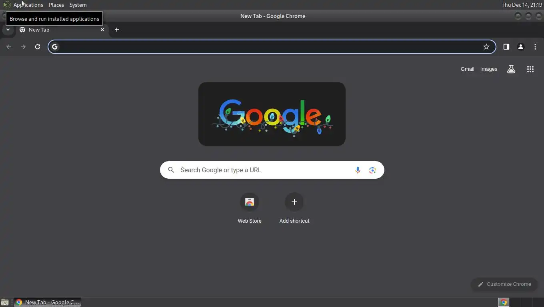The height and width of the screenshot is (307, 544).
Task: Open the Web Store shortcut
Action: (x=250, y=209)
